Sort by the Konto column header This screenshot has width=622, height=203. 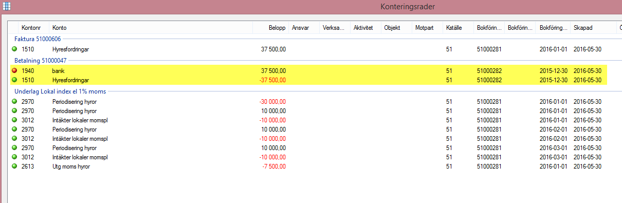tap(151, 28)
